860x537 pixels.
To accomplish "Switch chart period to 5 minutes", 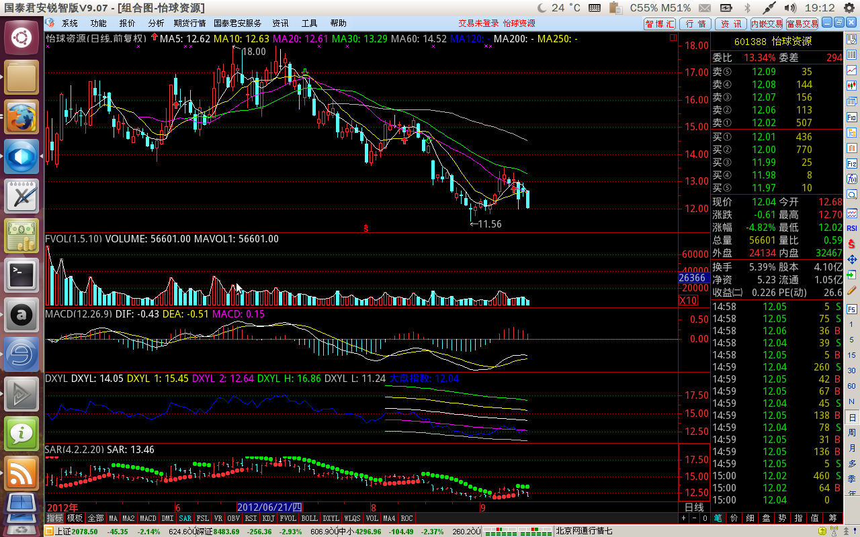I will [852, 340].
